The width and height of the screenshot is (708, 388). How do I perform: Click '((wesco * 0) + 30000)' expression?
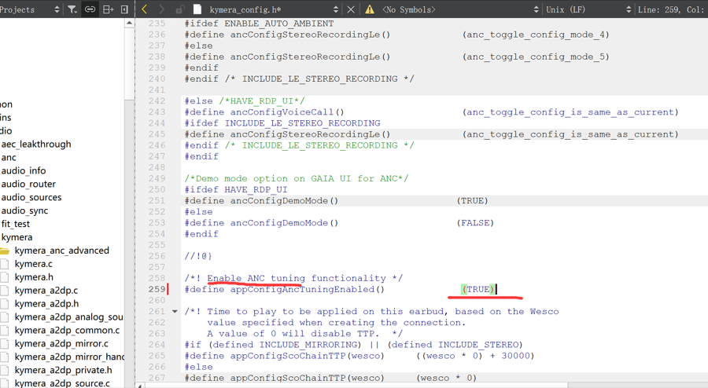pos(475,356)
